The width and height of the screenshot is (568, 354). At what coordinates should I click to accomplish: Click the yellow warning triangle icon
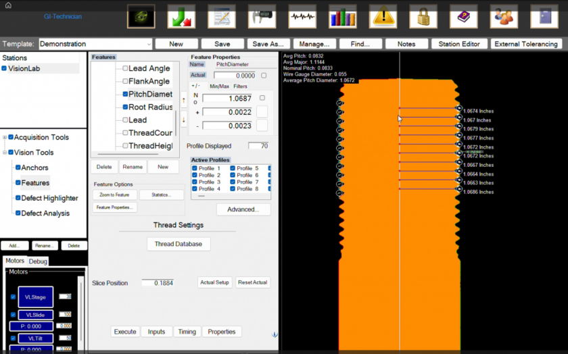pos(383,17)
